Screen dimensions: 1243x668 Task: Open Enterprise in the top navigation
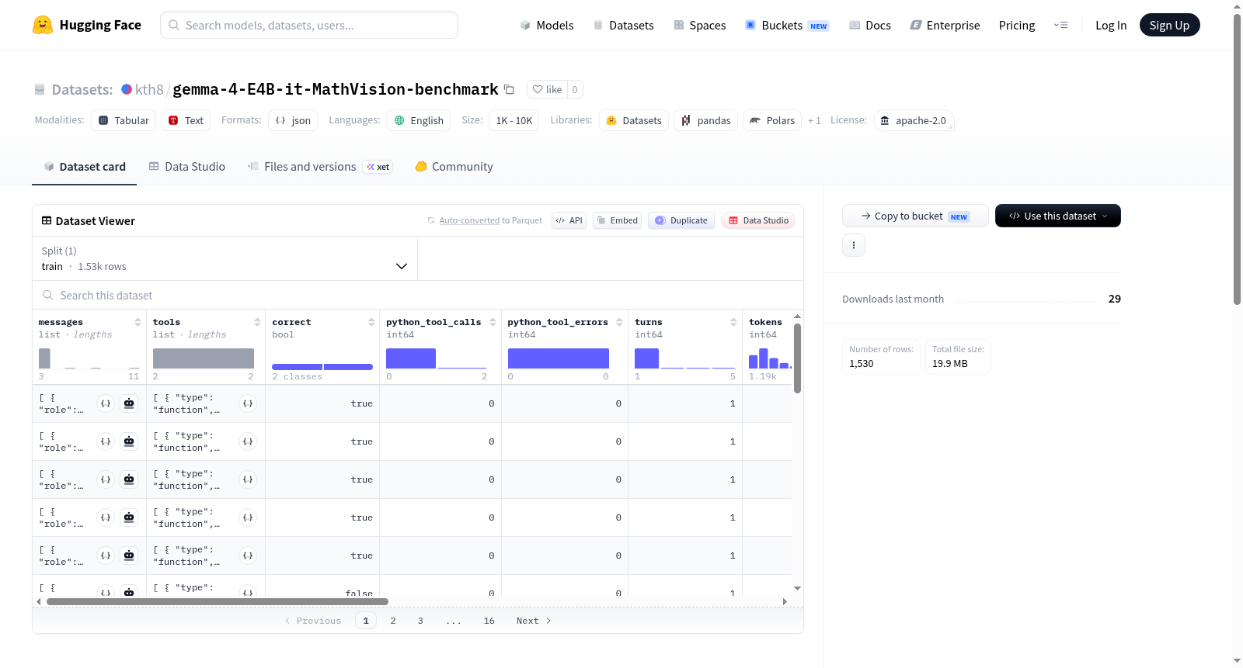[x=945, y=25]
